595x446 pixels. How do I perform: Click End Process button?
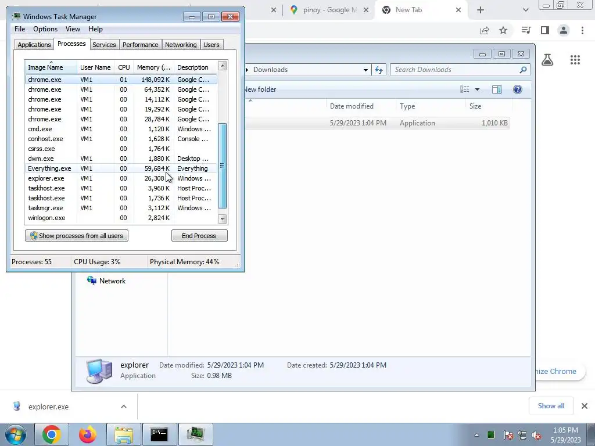(x=199, y=236)
